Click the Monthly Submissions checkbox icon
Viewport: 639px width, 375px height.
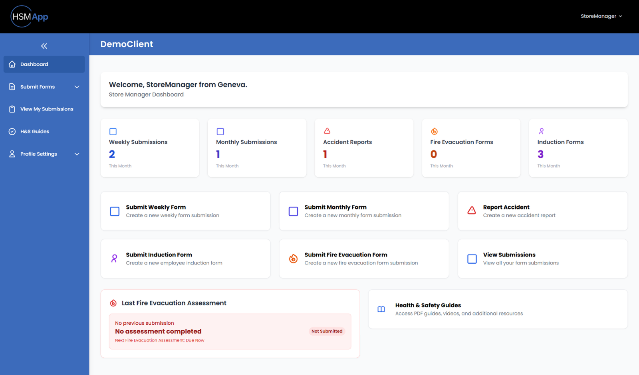click(x=220, y=131)
